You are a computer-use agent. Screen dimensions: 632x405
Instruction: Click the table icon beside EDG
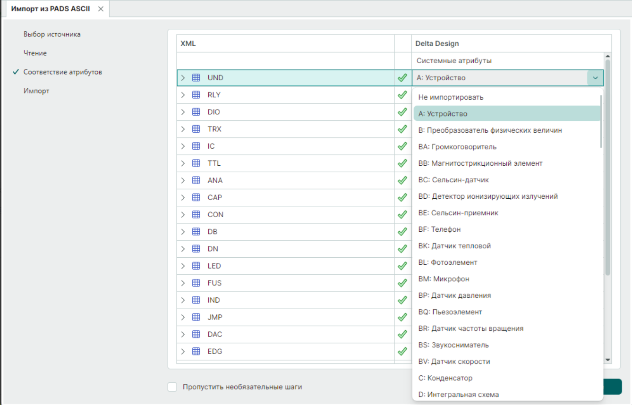pyautogui.click(x=196, y=351)
